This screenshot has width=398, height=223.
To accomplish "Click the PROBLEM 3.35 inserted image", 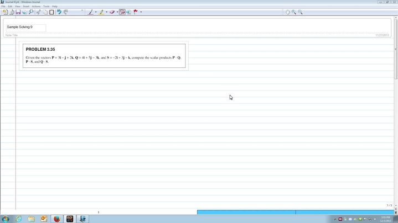I will (x=104, y=56).
